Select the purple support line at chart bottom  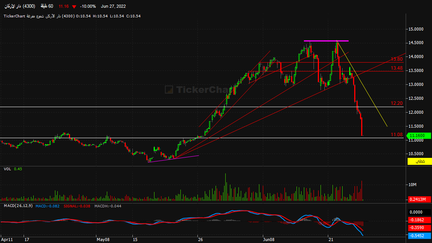coord(173,159)
